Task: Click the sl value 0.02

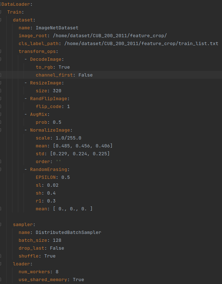Action: tap(53, 185)
